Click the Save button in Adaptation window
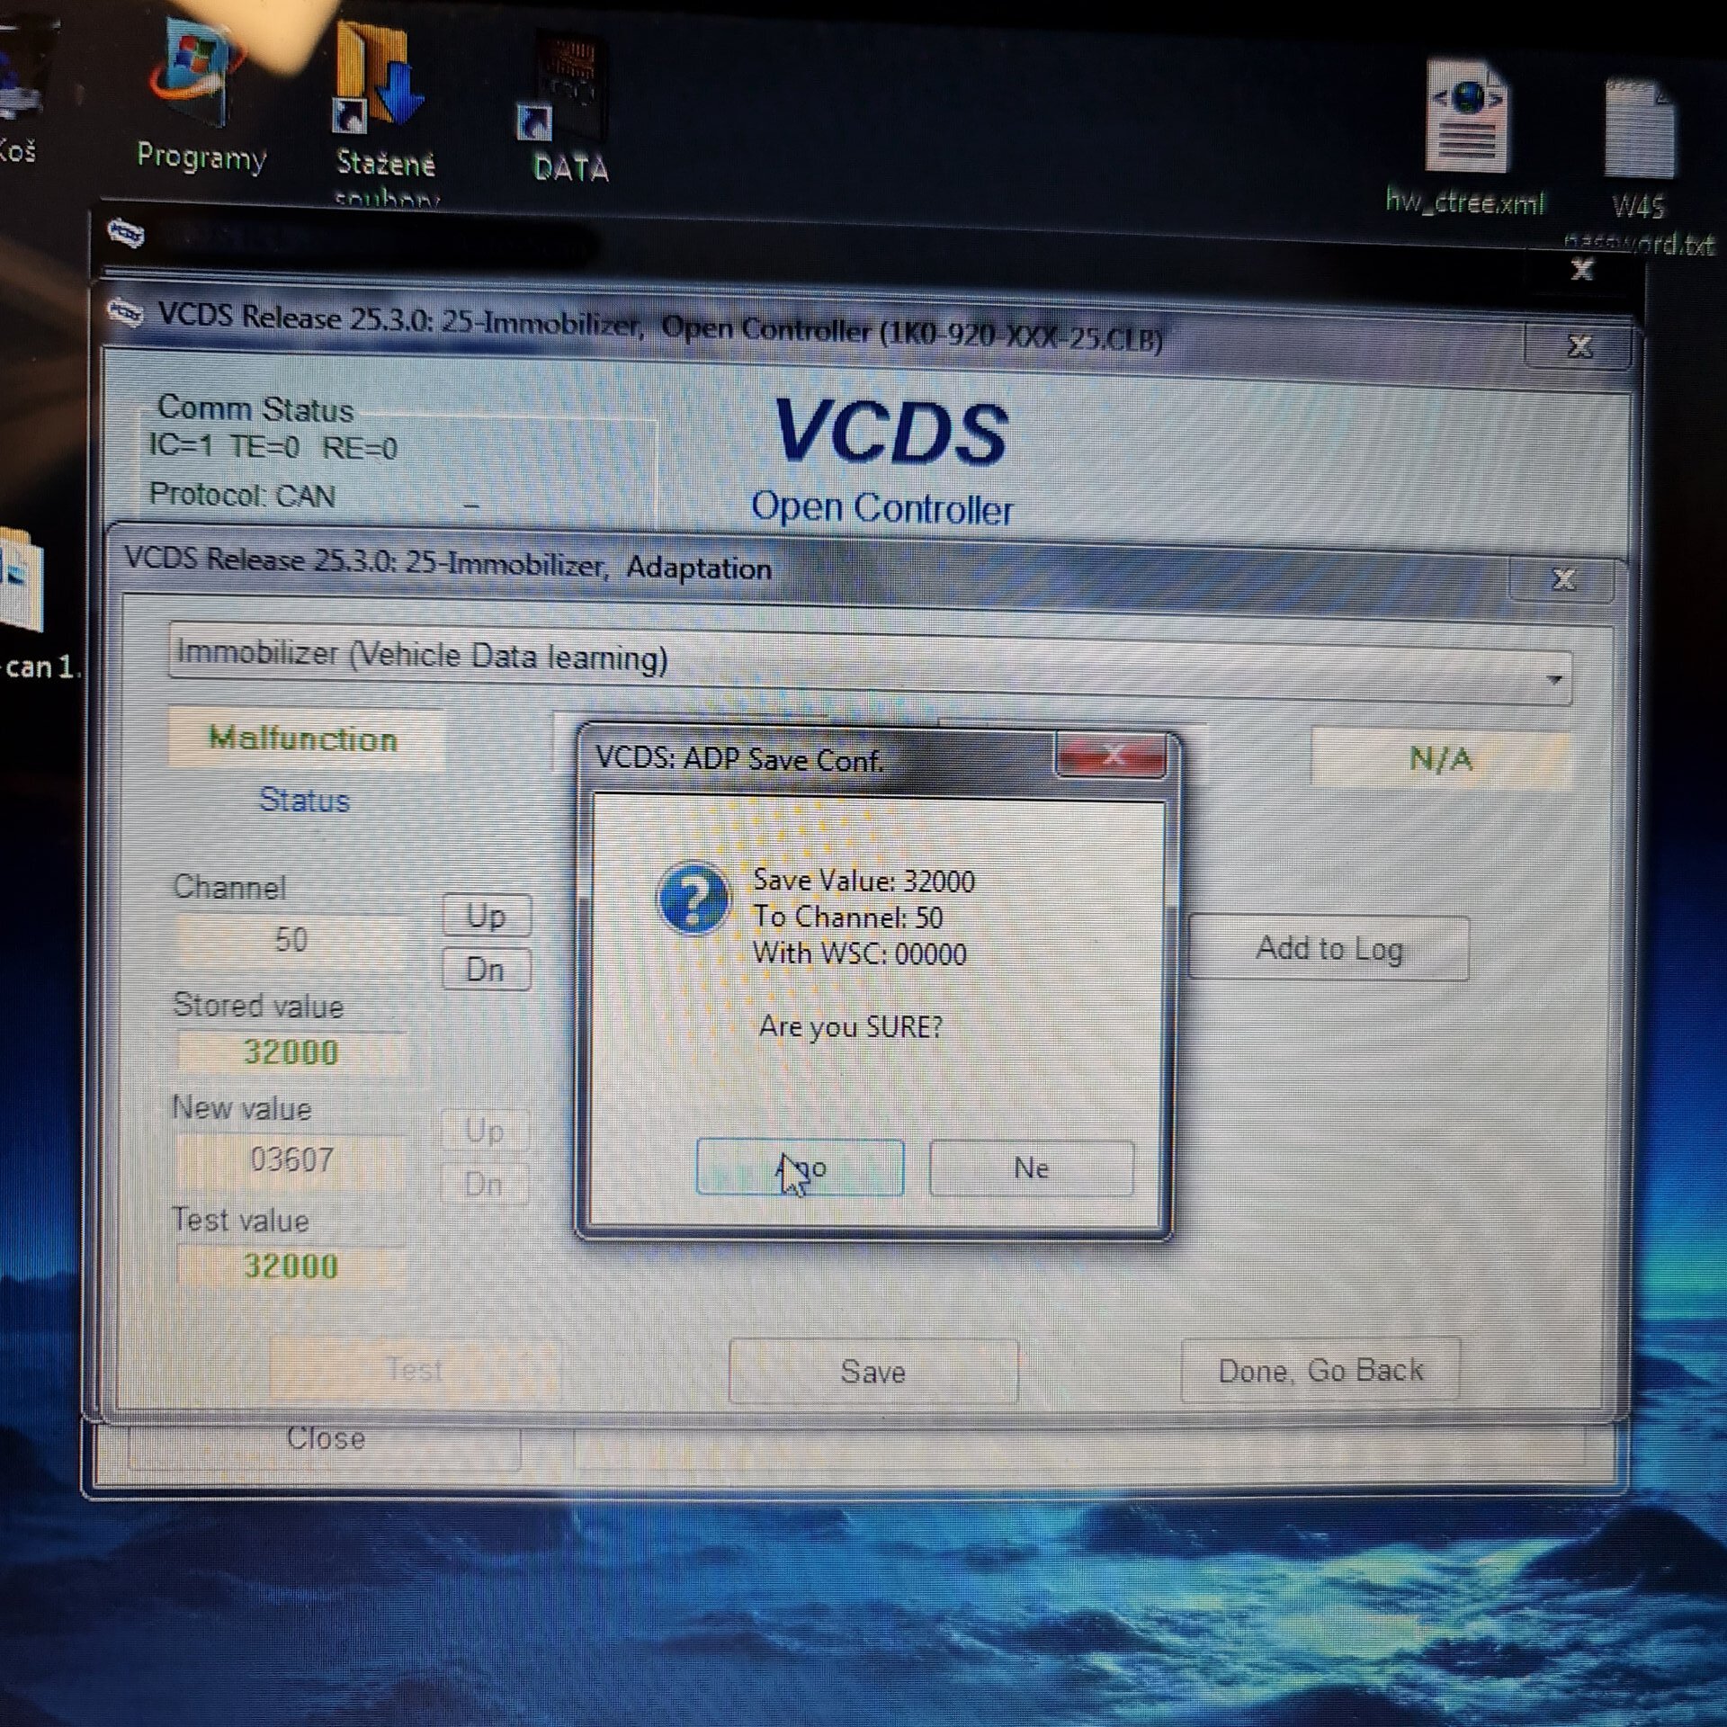1727x1727 pixels. tap(872, 1372)
